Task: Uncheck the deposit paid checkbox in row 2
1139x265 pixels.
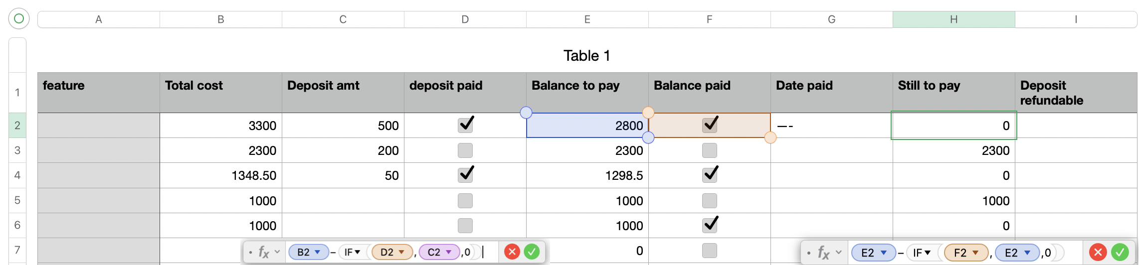Action: (x=465, y=125)
